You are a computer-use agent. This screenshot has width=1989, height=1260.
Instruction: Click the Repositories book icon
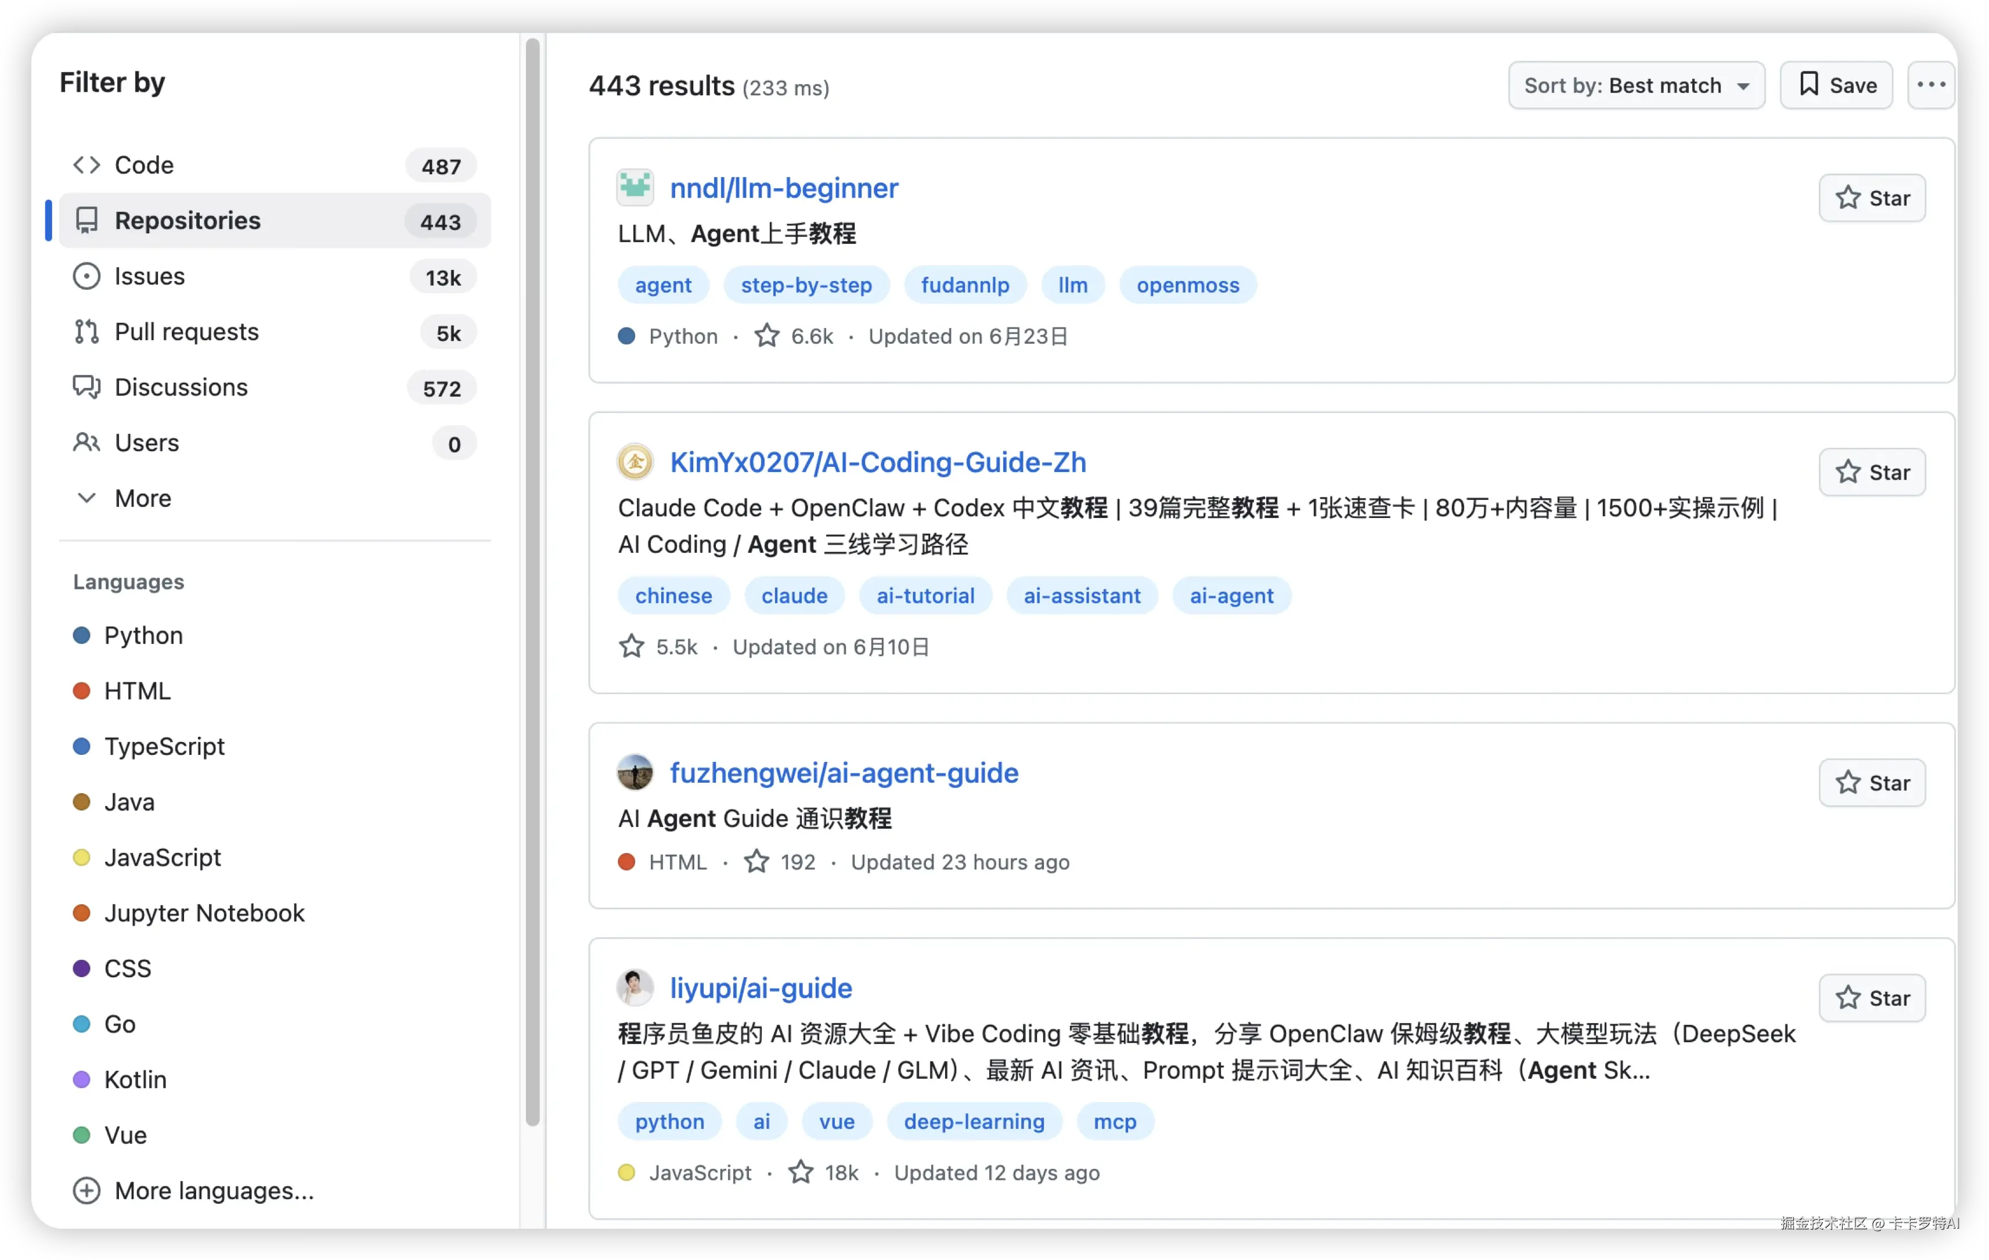click(87, 221)
